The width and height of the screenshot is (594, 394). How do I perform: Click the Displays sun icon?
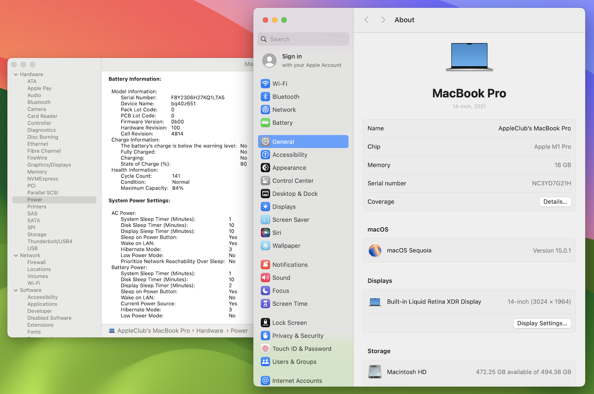click(x=265, y=207)
